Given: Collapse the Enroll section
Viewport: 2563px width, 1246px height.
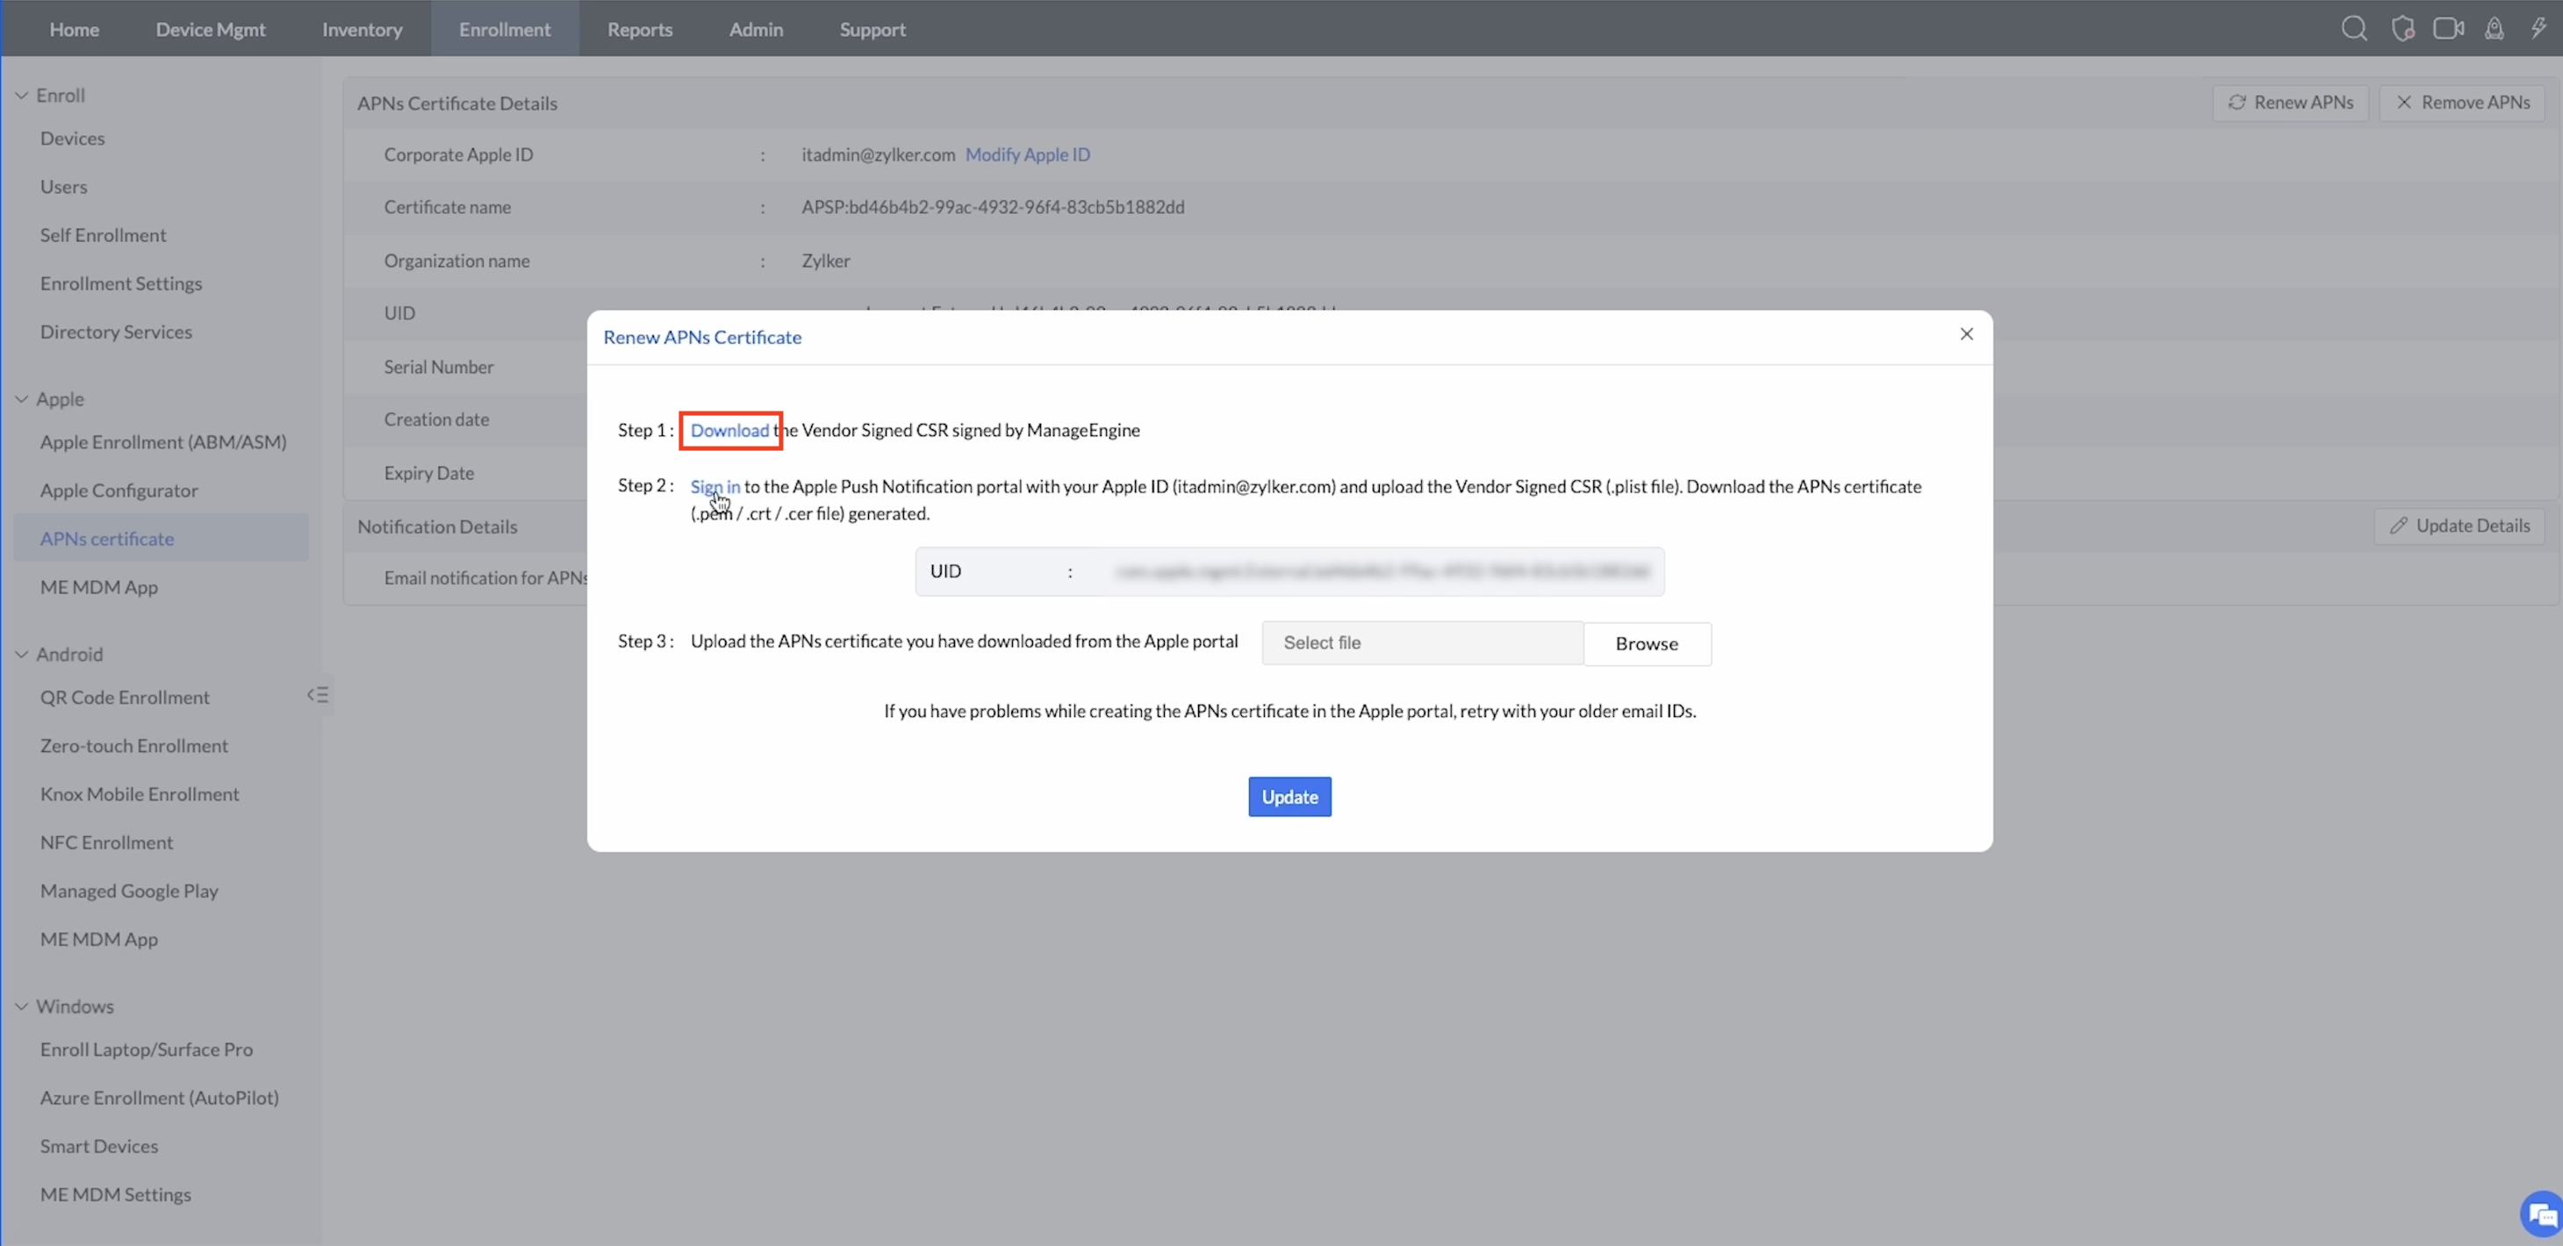Looking at the screenshot, I should pyautogui.click(x=21, y=96).
